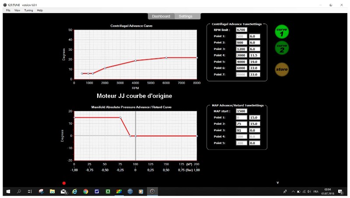The height and width of the screenshot is (198, 350).
Task: Select the green curve 1 button
Action: [282, 32]
